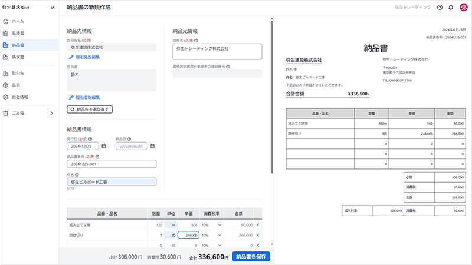Image resolution: width=472 pixels, height=265 pixels.
Task: Open tax rate dropdown in third empty row
Action: coord(211,245)
